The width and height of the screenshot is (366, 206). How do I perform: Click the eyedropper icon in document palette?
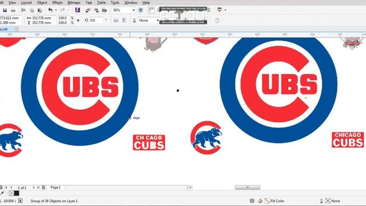point(2,193)
